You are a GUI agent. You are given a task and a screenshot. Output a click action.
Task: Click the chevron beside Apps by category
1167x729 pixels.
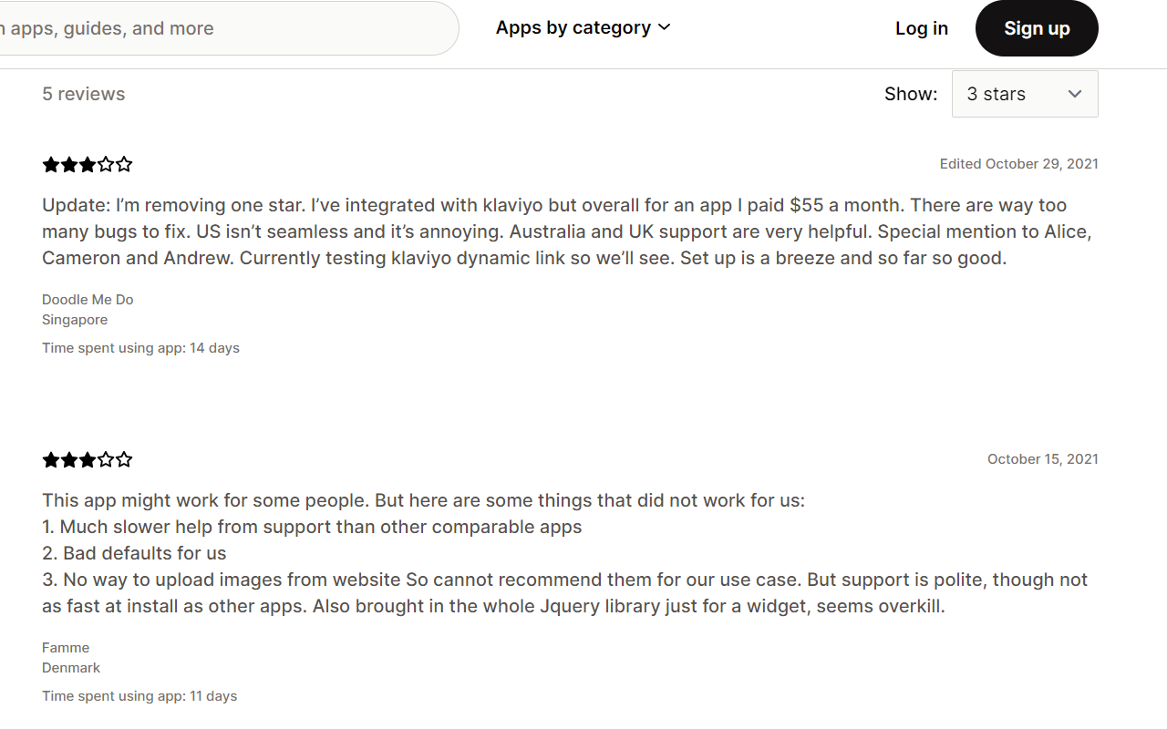665,27
